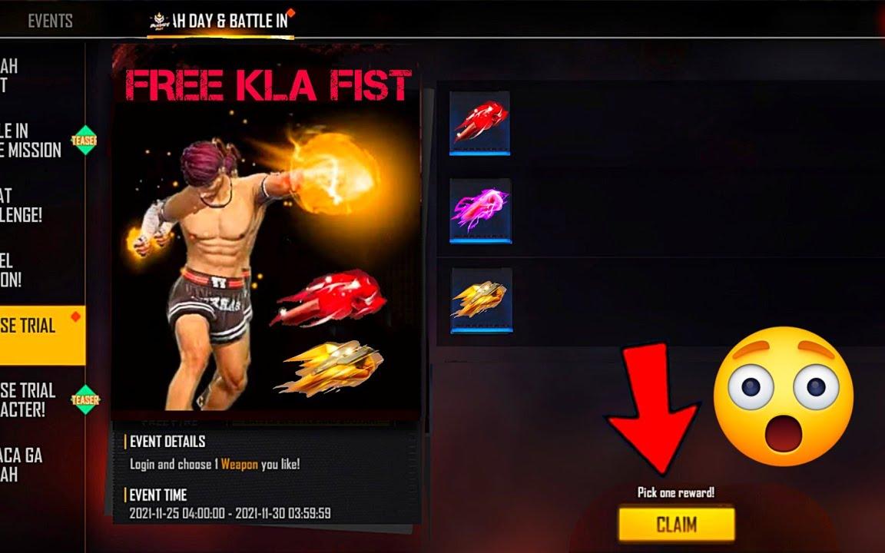Open the highlighted TRIAL sidebar item
The height and width of the screenshot is (553, 885).
click(x=42, y=335)
